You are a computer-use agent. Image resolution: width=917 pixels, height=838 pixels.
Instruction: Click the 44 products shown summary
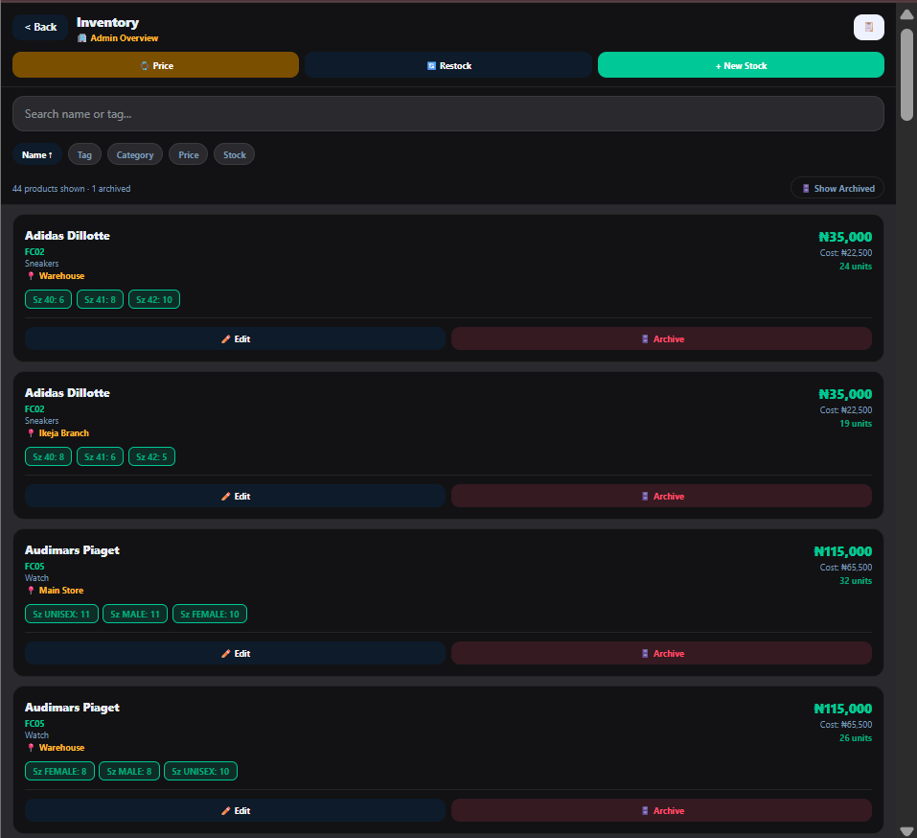[71, 189]
